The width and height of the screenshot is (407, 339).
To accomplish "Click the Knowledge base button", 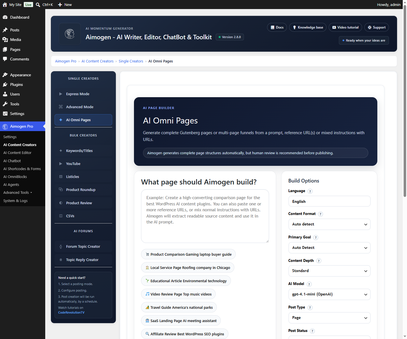I will tap(308, 27).
